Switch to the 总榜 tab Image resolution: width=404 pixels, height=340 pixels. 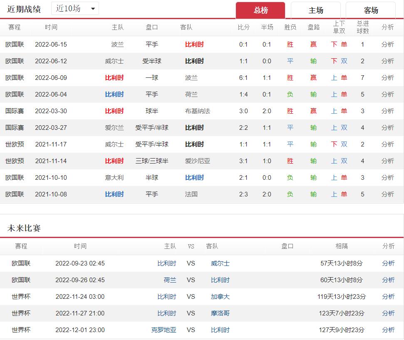click(x=260, y=10)
